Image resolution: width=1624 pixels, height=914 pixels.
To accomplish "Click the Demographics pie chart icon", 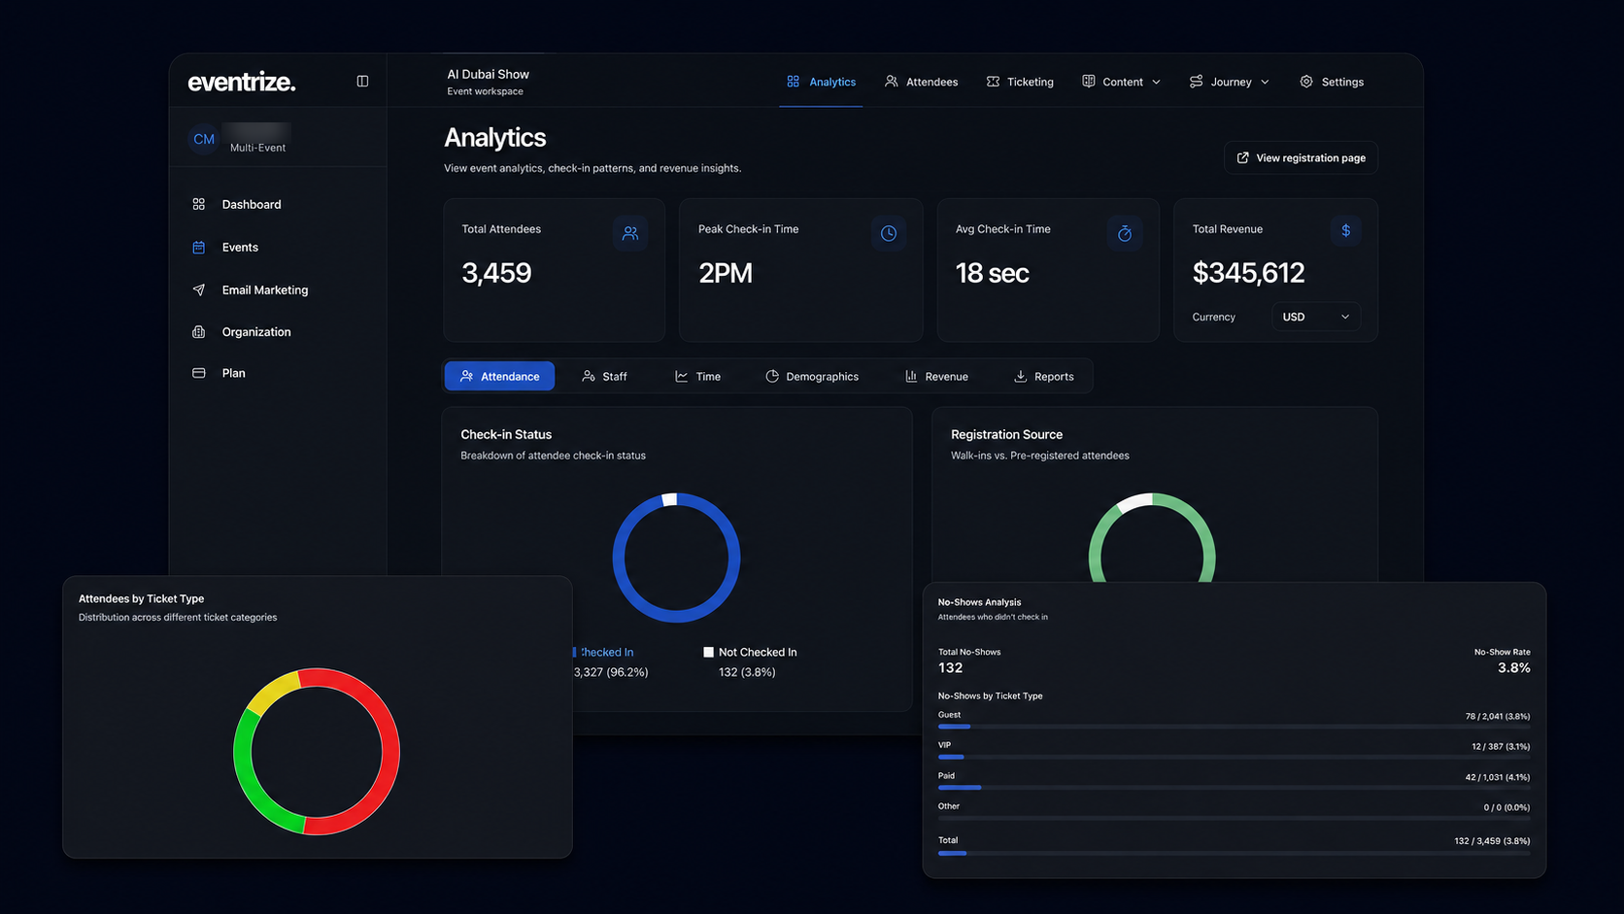I will click(x=772, y=376).
